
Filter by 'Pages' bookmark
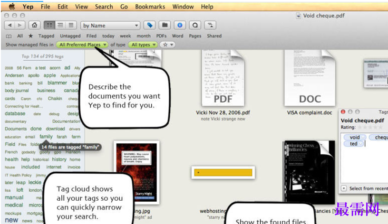pyautogui.click(x=195, y=36)
